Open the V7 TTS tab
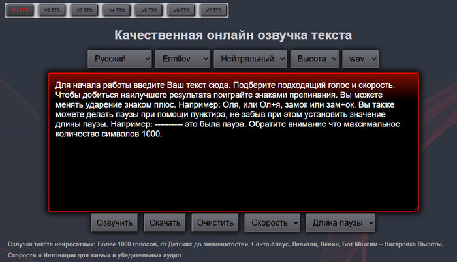 tap(214, 10)
